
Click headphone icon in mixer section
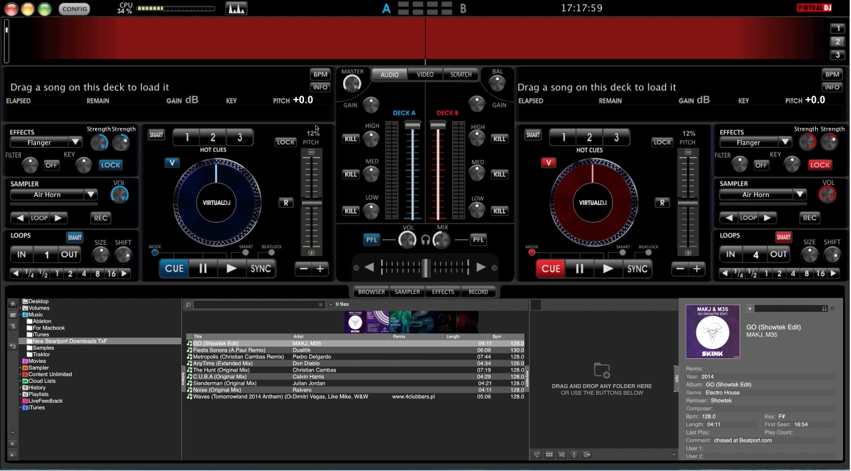[x=425, y=240]
